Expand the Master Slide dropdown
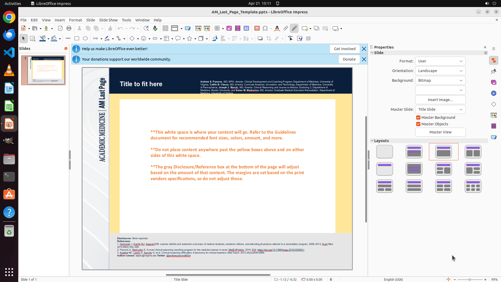Image resolution: width=501 pixels, height=282 pixels. click(x=440, y=109)
